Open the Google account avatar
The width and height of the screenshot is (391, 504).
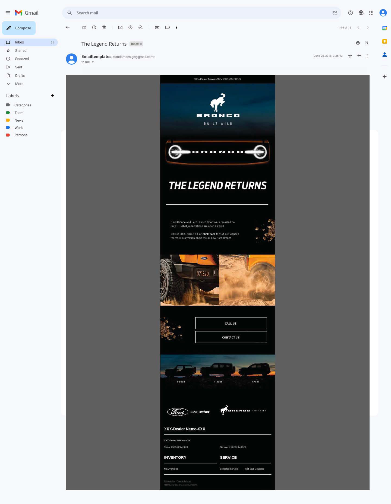coord(383,13)
